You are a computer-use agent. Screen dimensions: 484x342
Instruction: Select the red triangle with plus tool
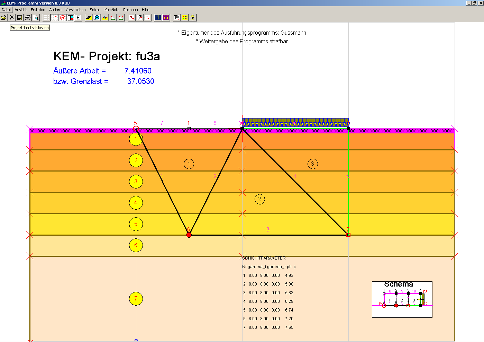tap(121, 17)
